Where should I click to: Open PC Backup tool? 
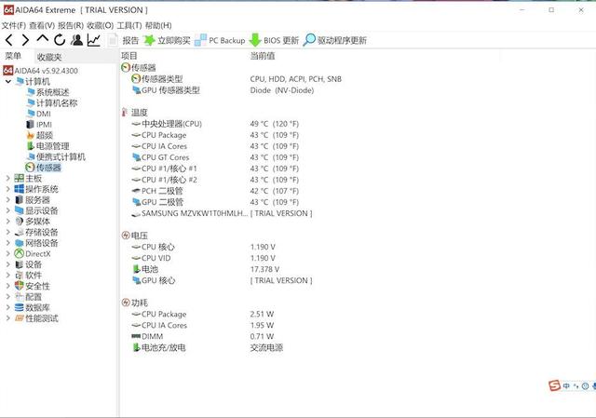220,40
